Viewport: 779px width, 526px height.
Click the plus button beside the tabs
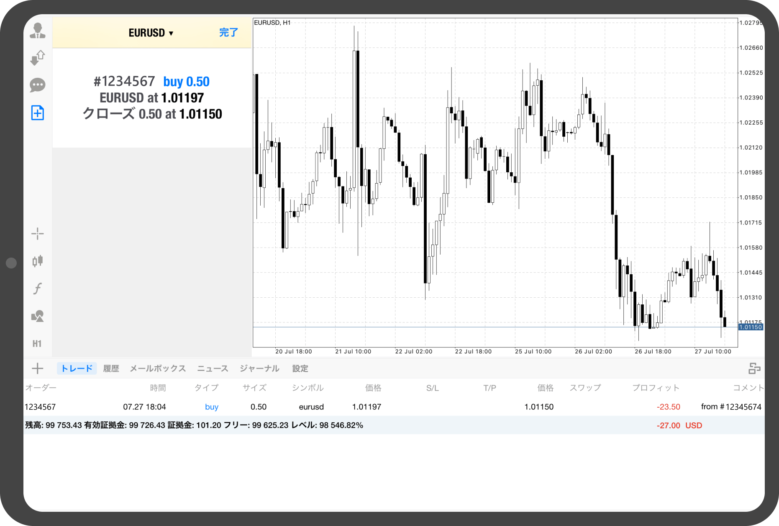coord(38,368)
